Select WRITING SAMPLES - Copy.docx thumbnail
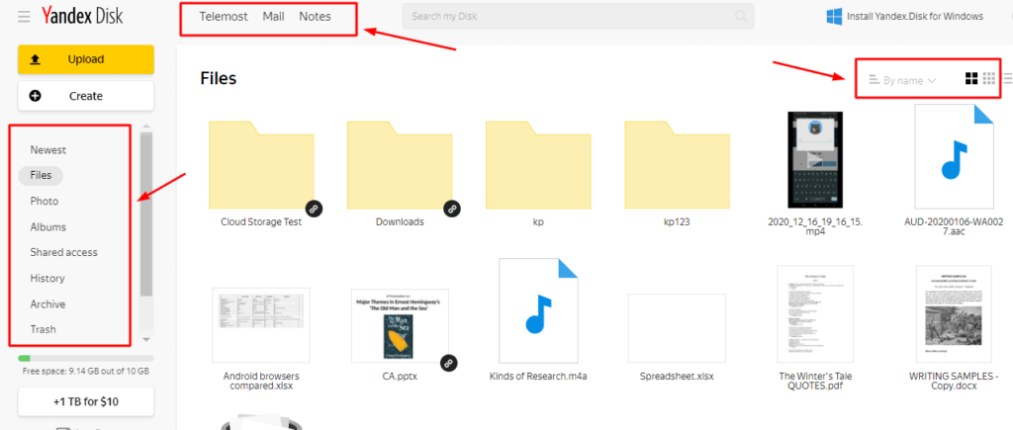This screenshot has height=430, width=1013. pyautogui.click(x=954, y=314)
